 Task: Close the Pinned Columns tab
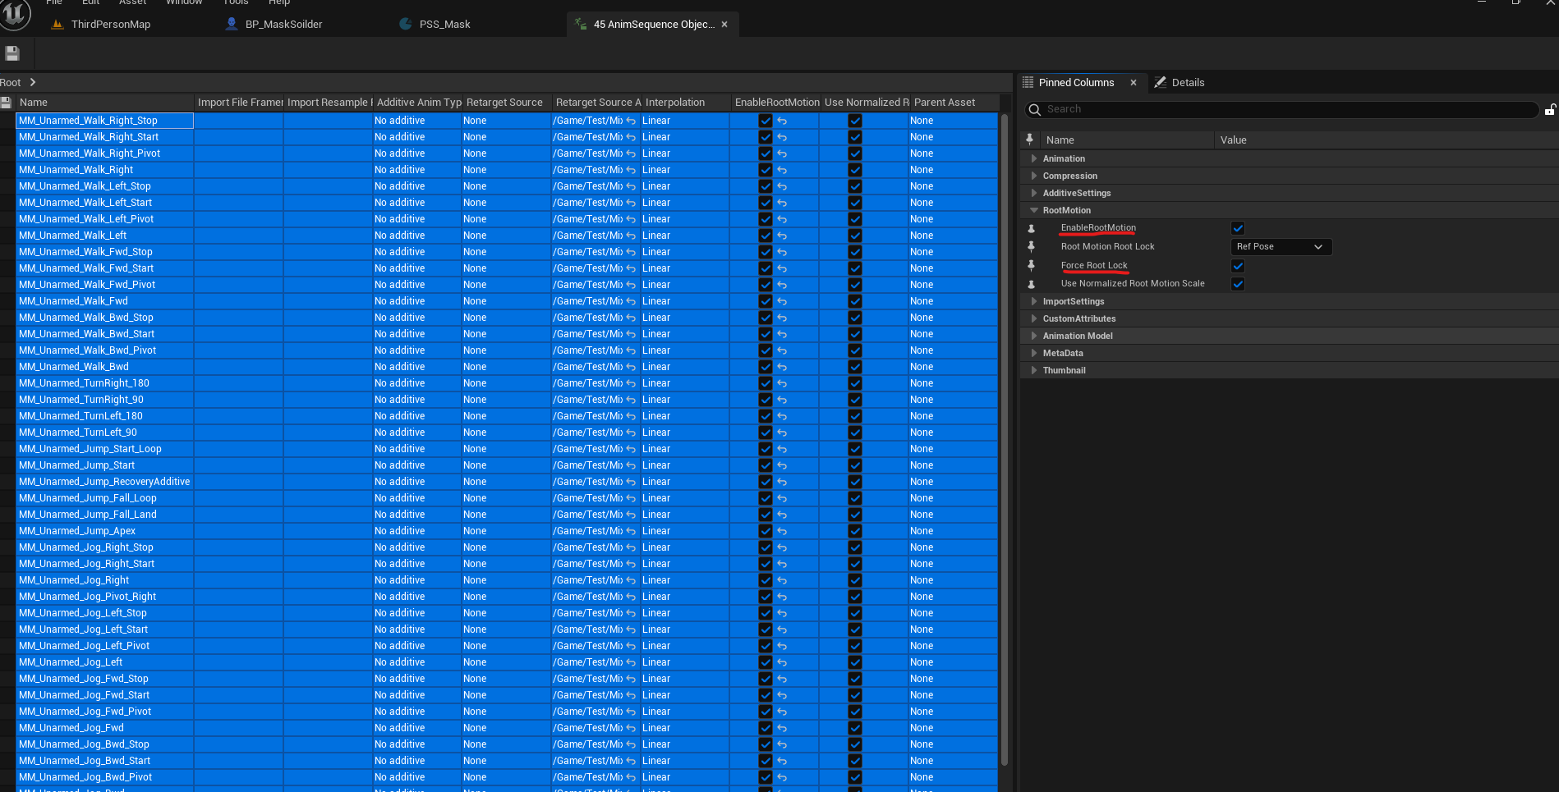[1134, 82]
